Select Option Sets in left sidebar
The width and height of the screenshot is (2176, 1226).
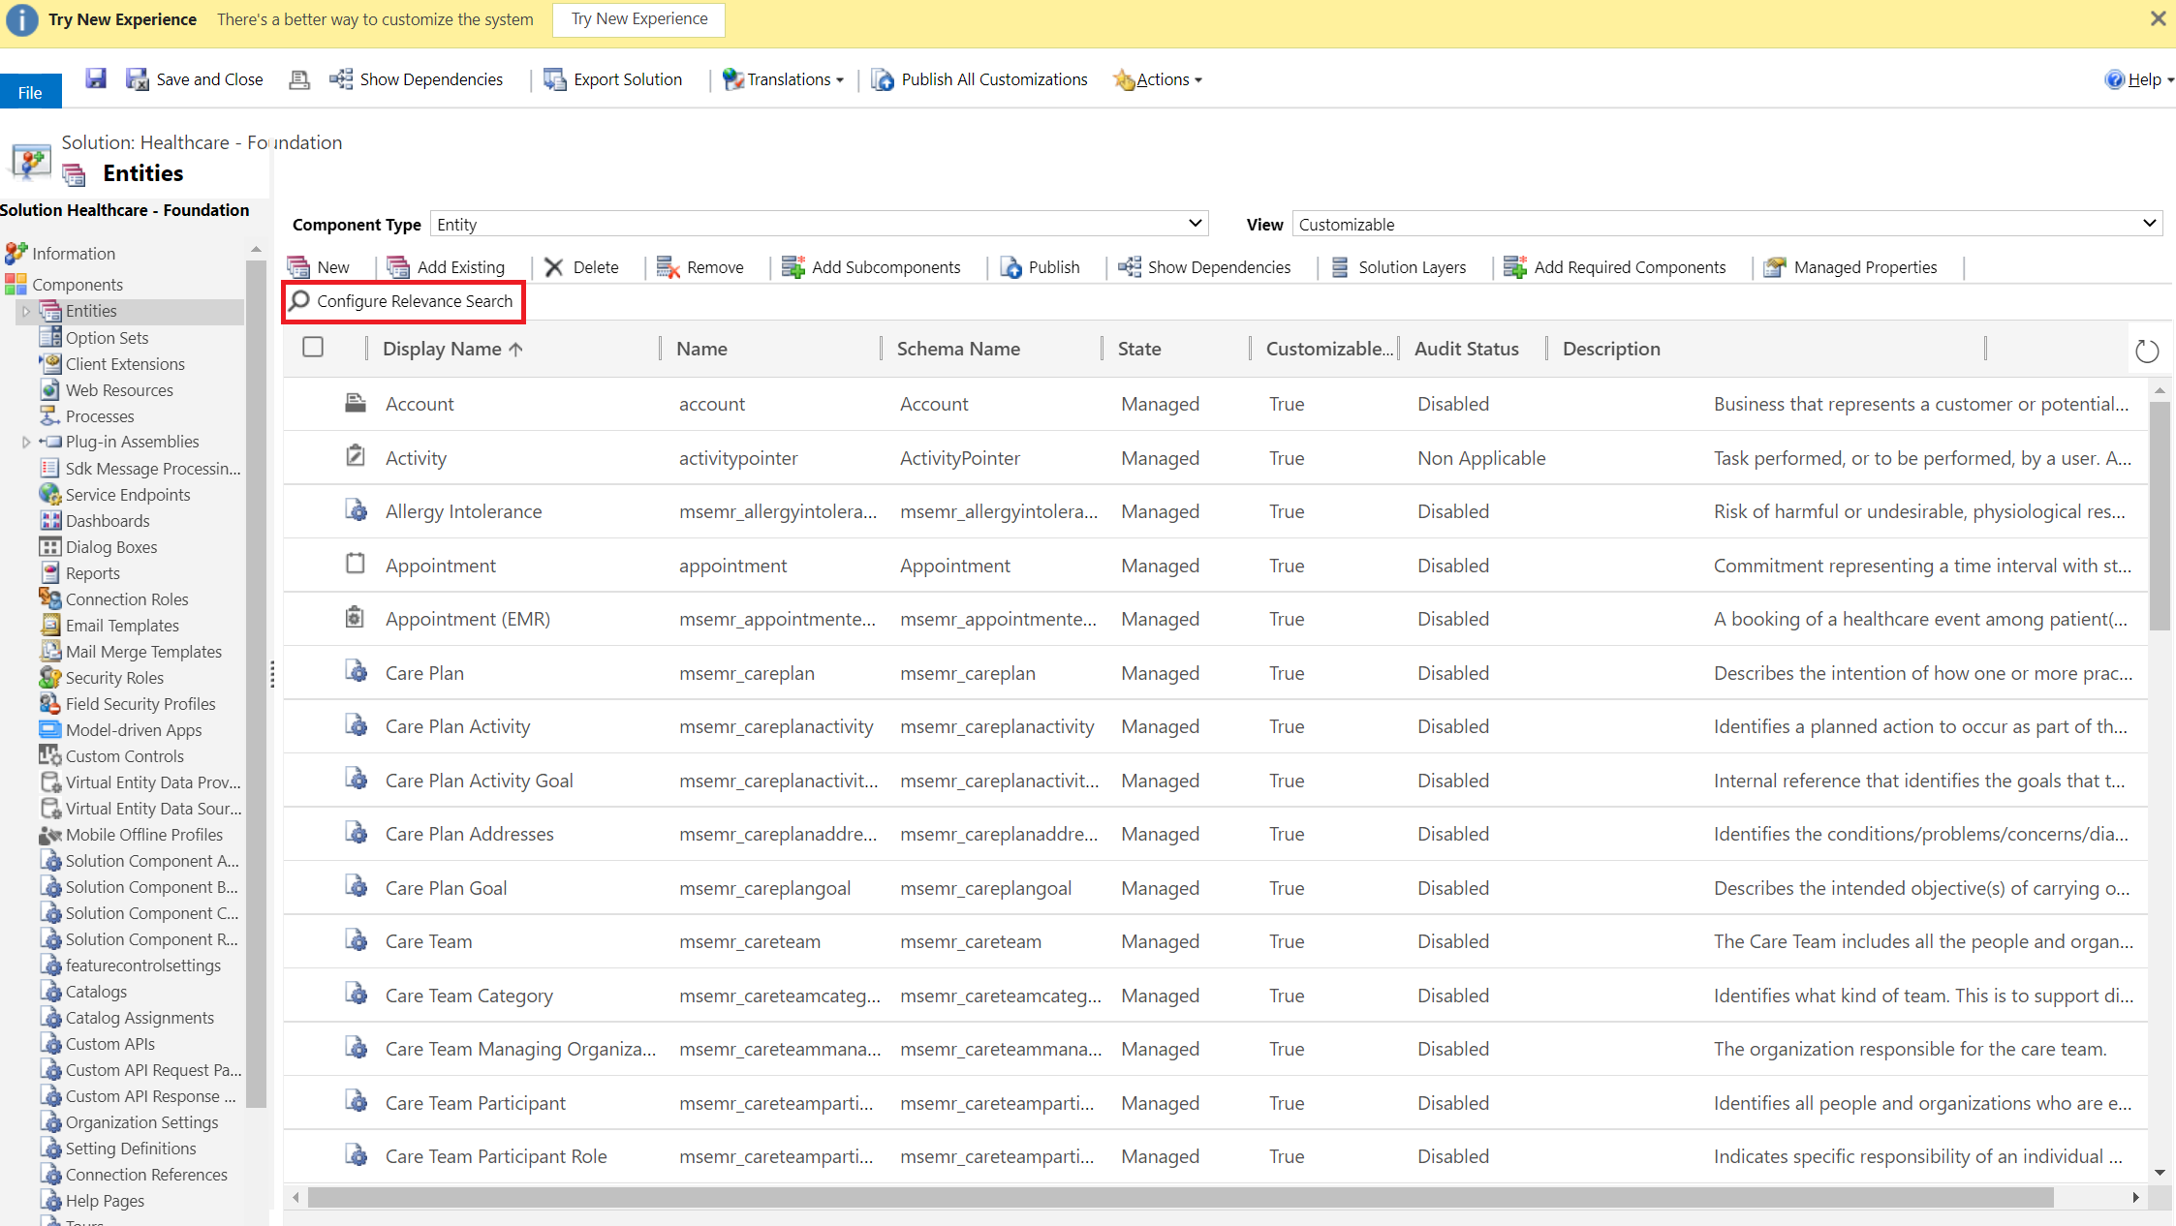click(105, 336)
